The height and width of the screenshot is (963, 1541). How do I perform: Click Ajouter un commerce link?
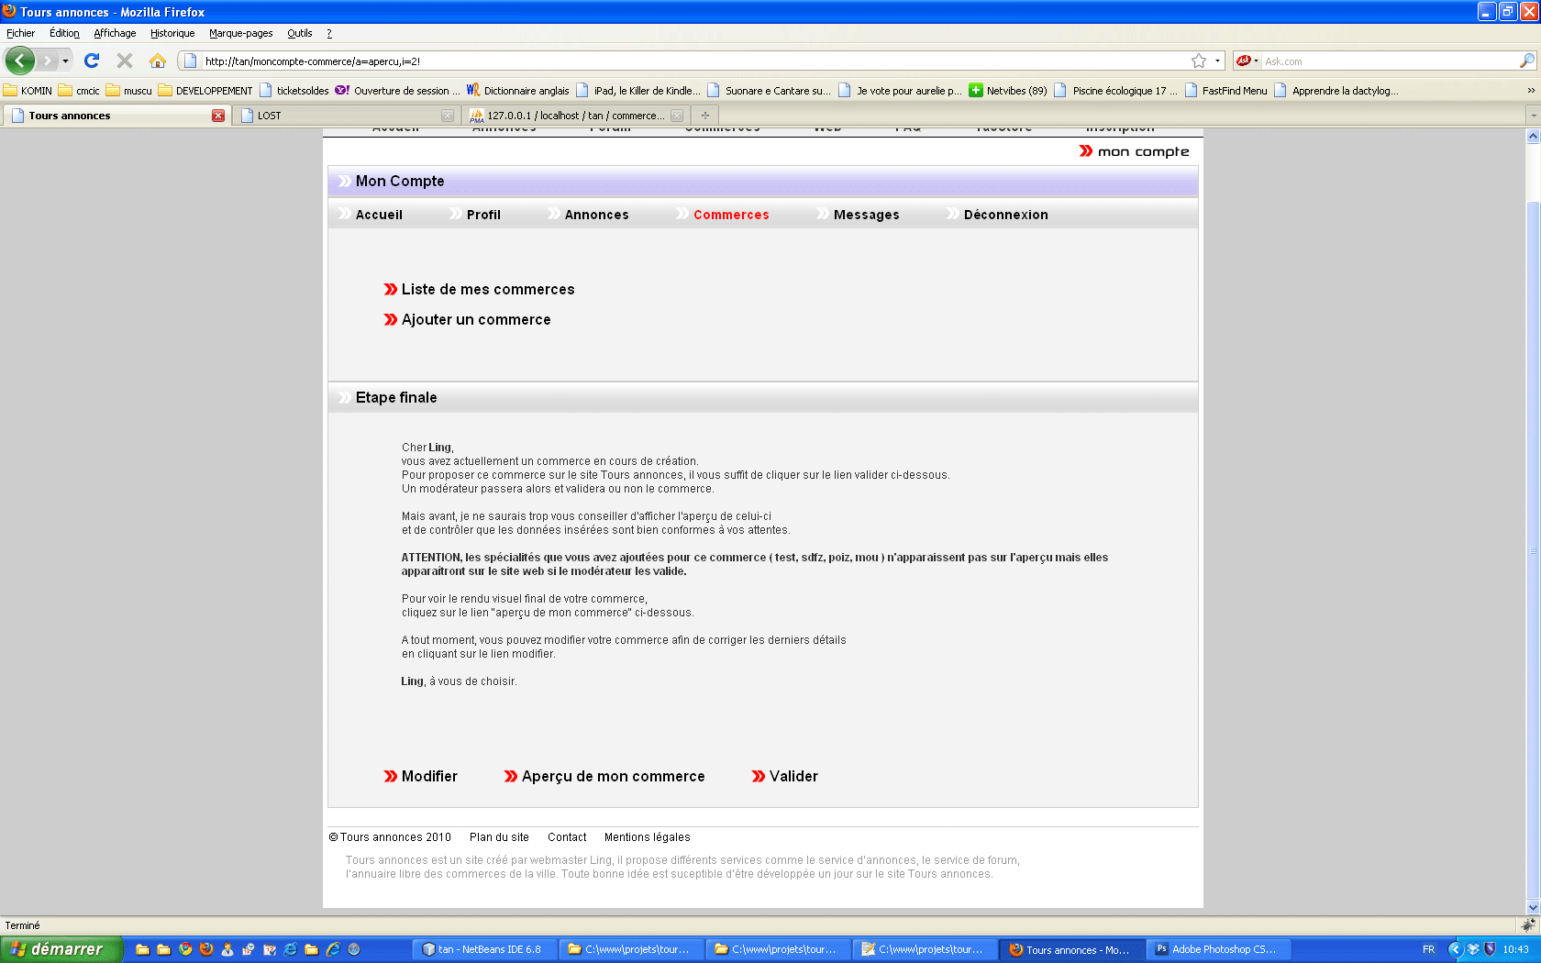(x=475, y=319)
